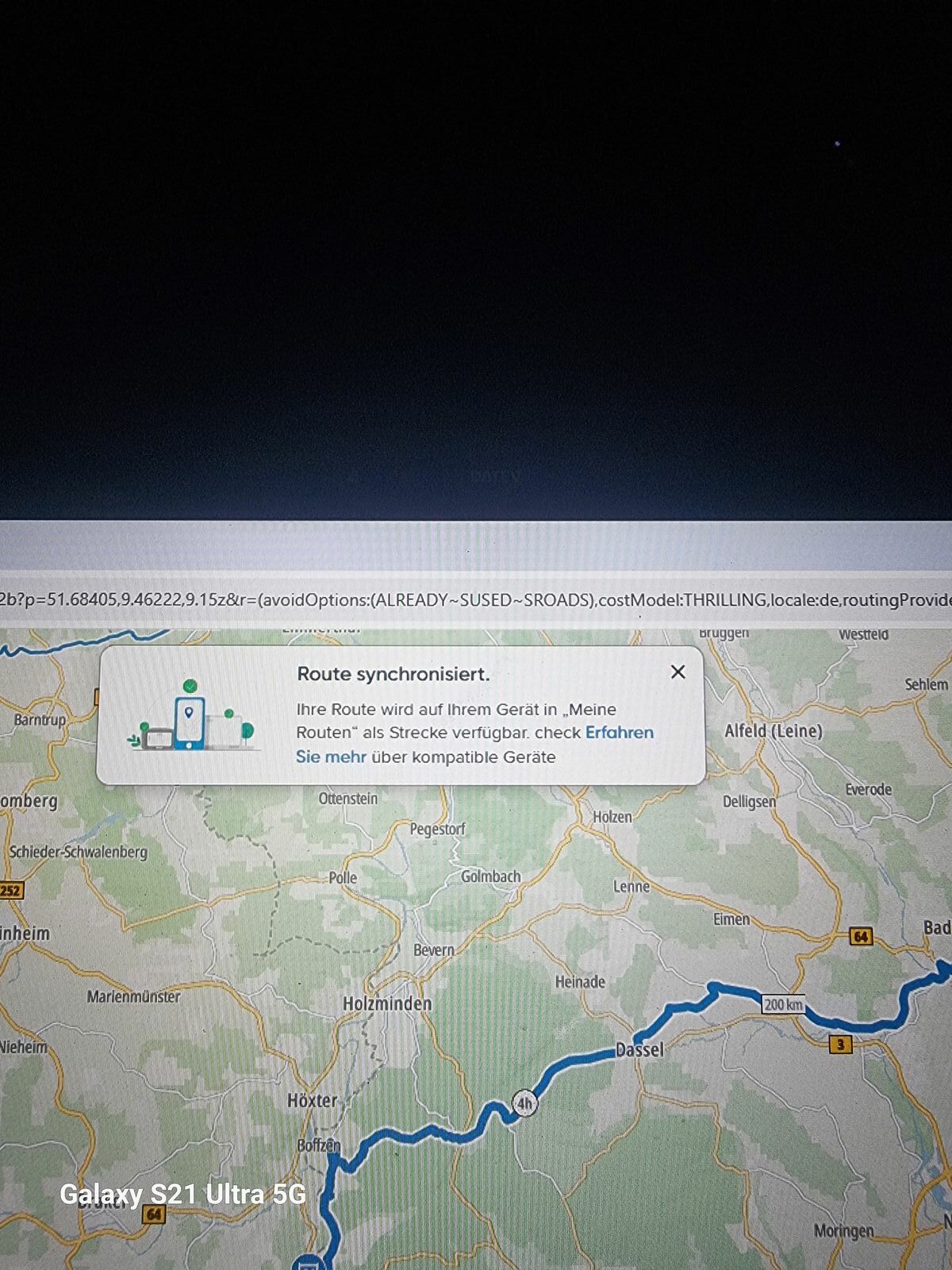Click the browser address bar URL
This screenshot has width=952, height=1270.
[x=476, y=600]
